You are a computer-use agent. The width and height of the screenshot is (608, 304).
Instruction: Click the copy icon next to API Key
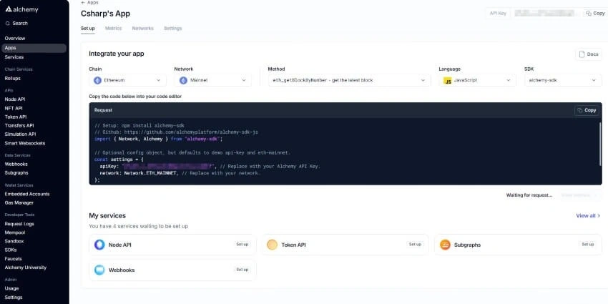[x=589, y=13]
